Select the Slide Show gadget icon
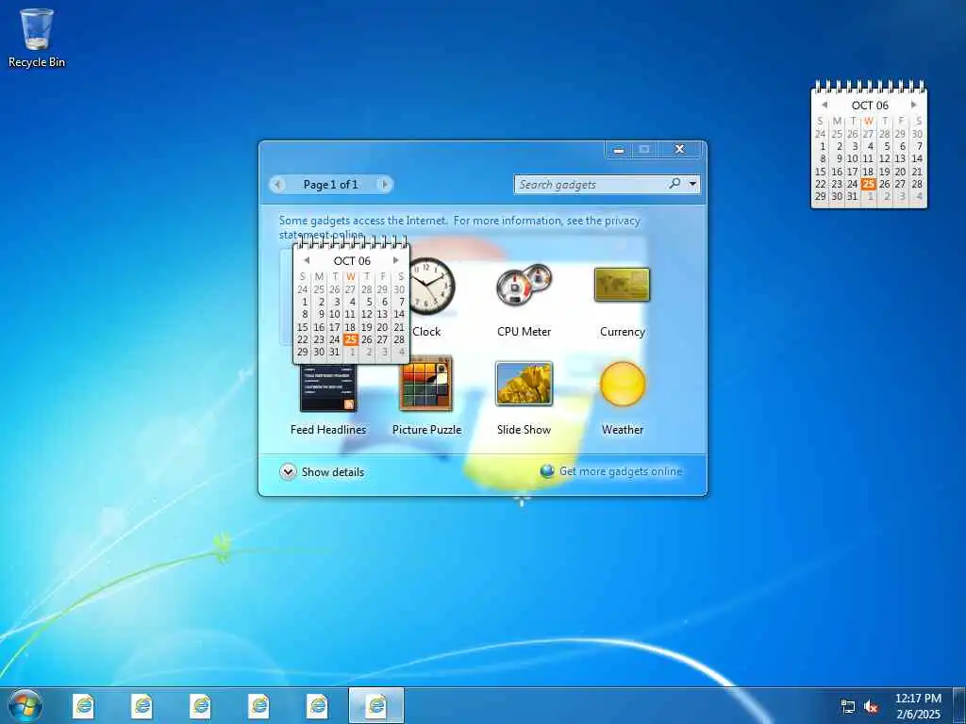Viewport: 966px width, 724px height. pyautogui.click(x=524, y=384)
